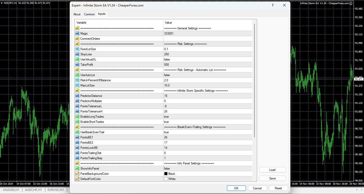Click the Reset button
This screenshot has height=194, width=364.
coord(278,188)
